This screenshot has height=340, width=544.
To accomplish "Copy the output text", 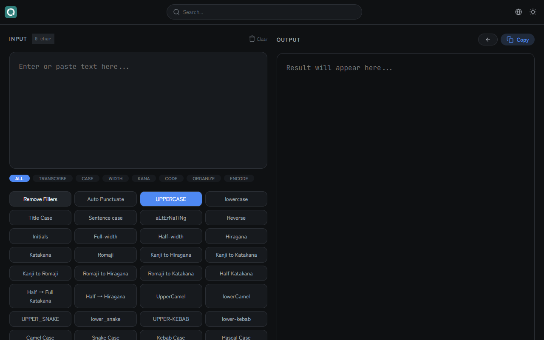I will tap(518, 40).
